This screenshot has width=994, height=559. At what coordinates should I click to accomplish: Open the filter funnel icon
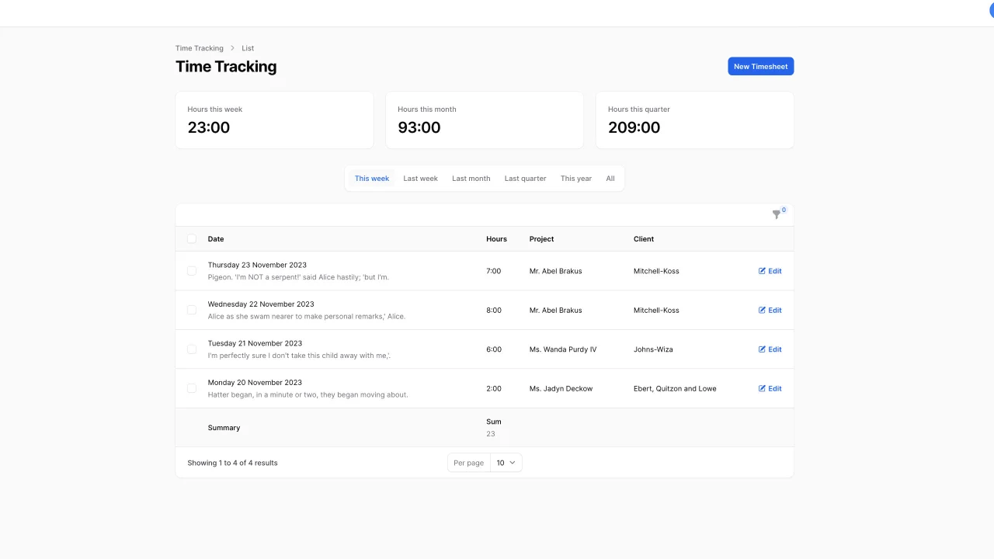click(777, 214)
